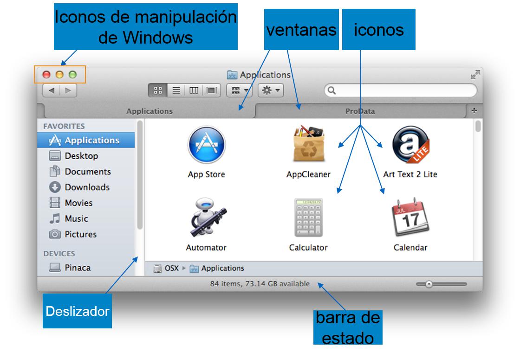Image resolution: width=520 pixels, height=359 pixels.
Task: Open the Automator robot icon
Action: (x=208, y=217)
